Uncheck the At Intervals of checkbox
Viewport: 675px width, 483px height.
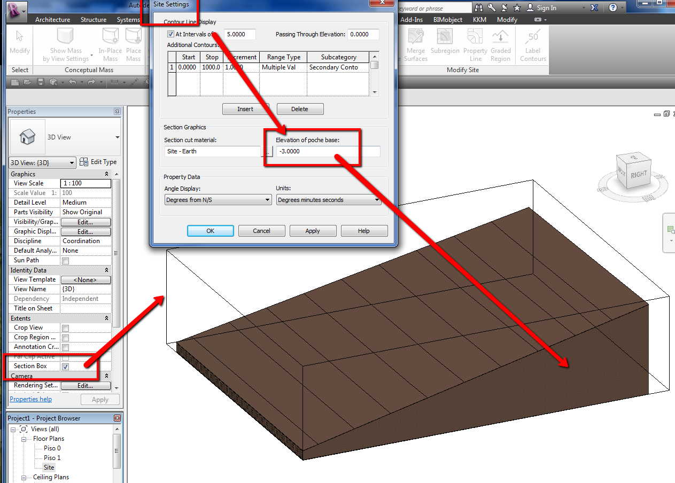click(170, 34)
